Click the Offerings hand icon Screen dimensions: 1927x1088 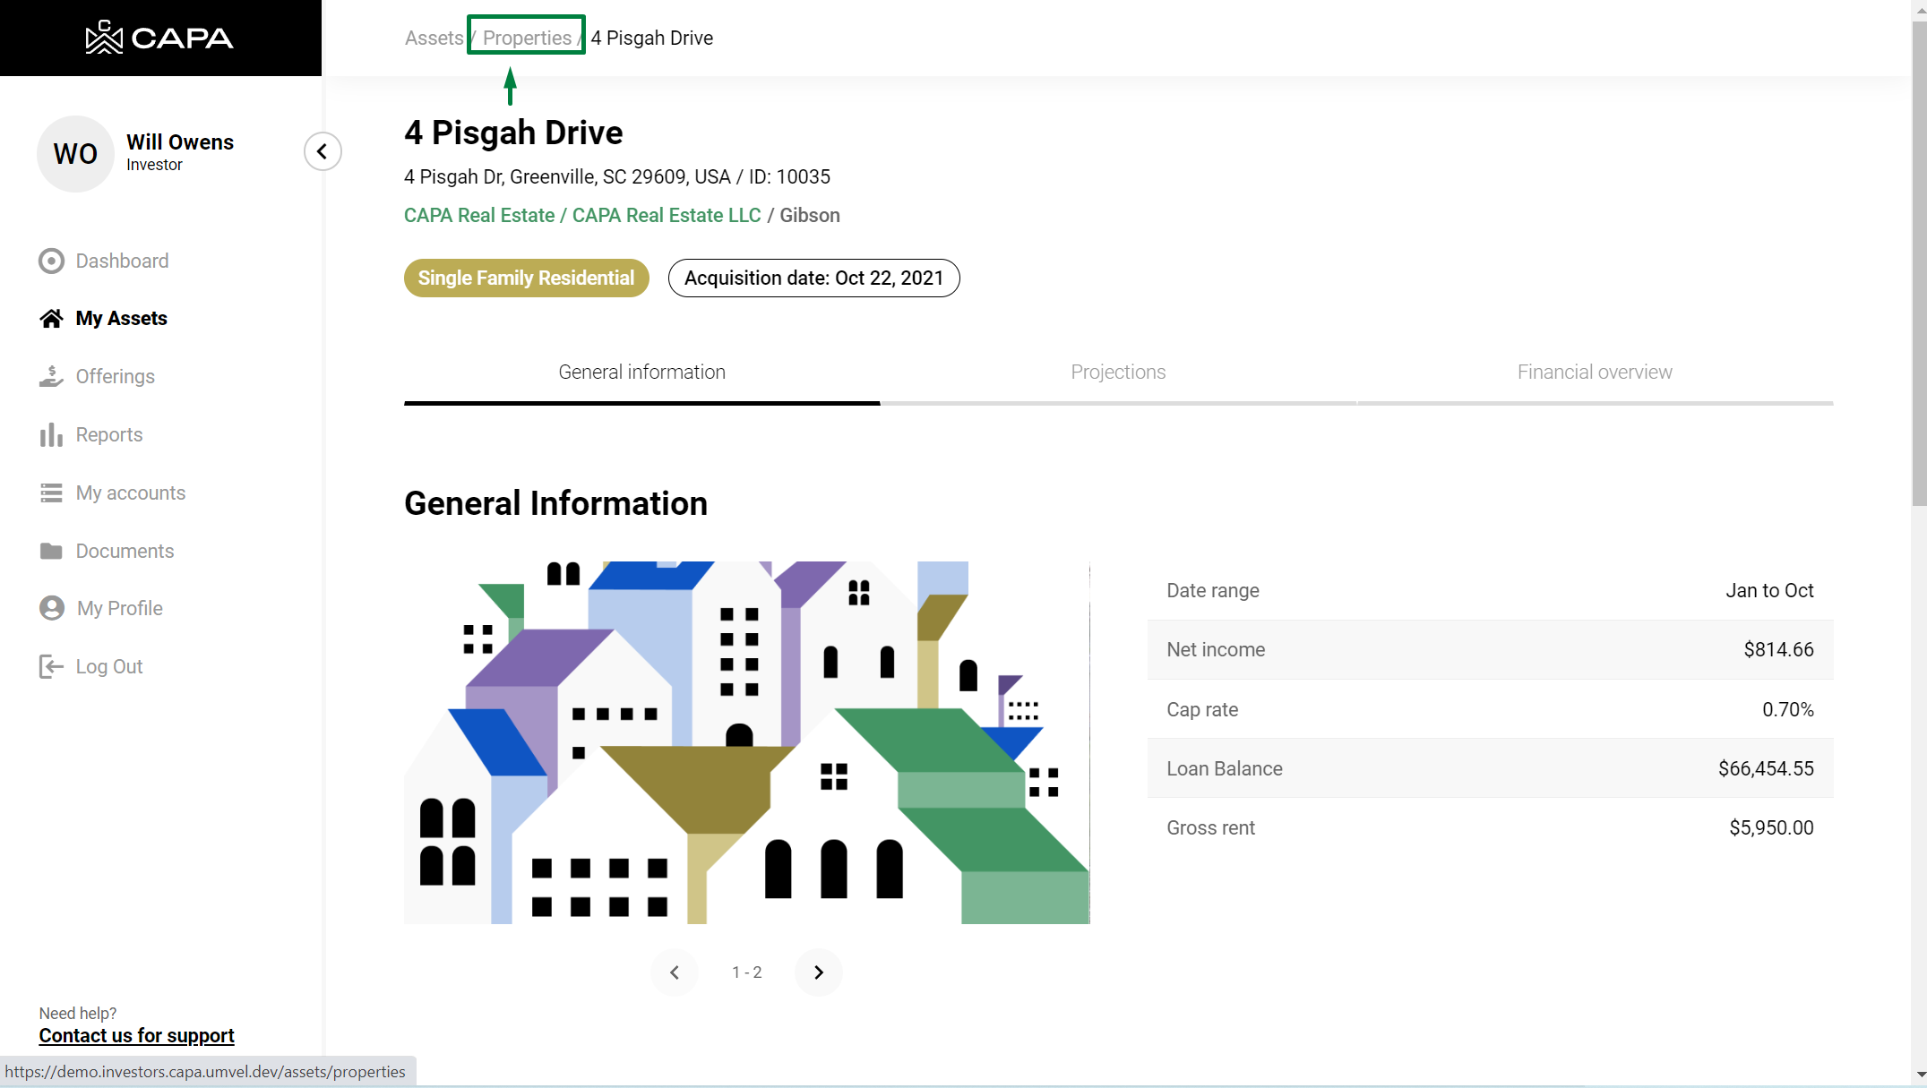click(51, 377)
